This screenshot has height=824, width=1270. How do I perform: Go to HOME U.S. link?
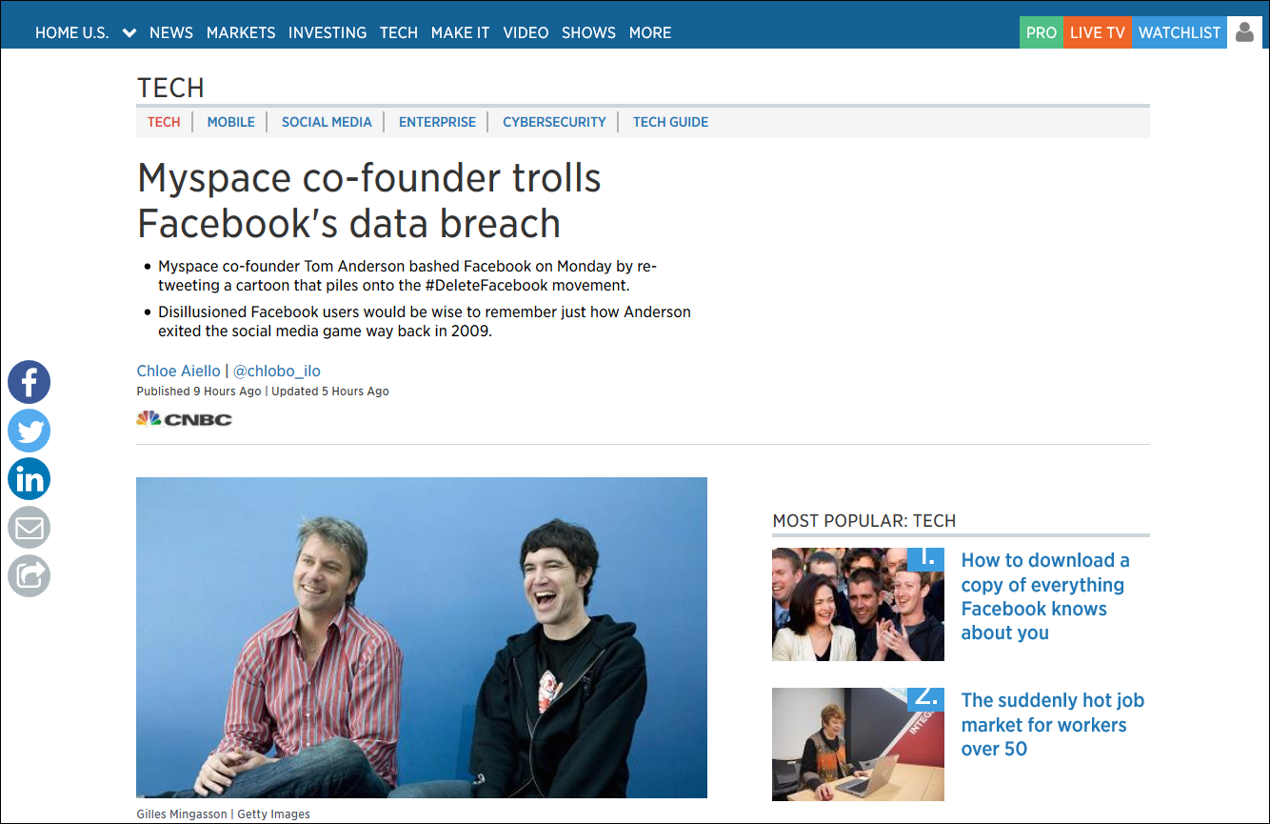point(72,32)
